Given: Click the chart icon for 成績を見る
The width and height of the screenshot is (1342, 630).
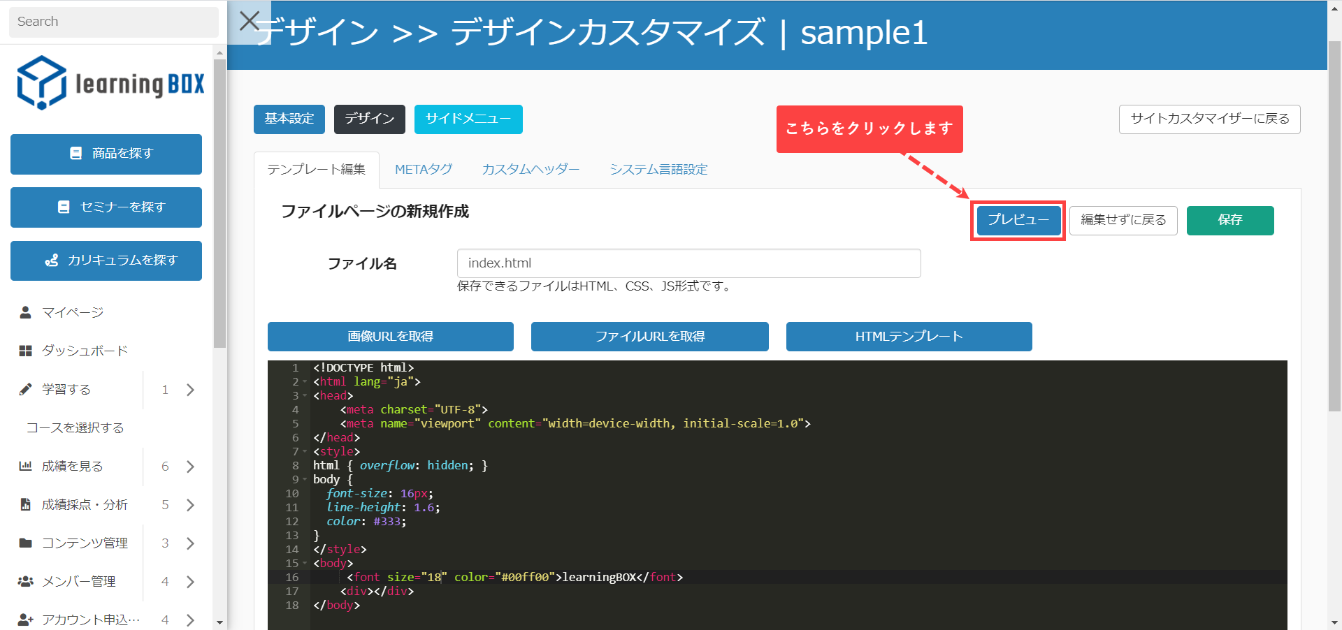Looking at the screenshot, I should point(26,466).
